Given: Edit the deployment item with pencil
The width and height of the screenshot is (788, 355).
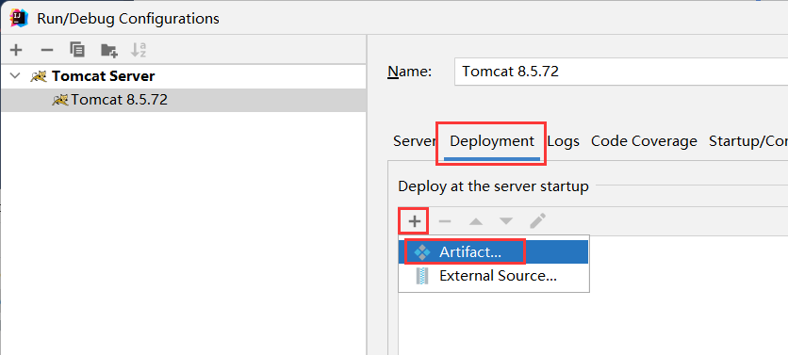Looking at the screenshot, I should click(x=537, y=221).
